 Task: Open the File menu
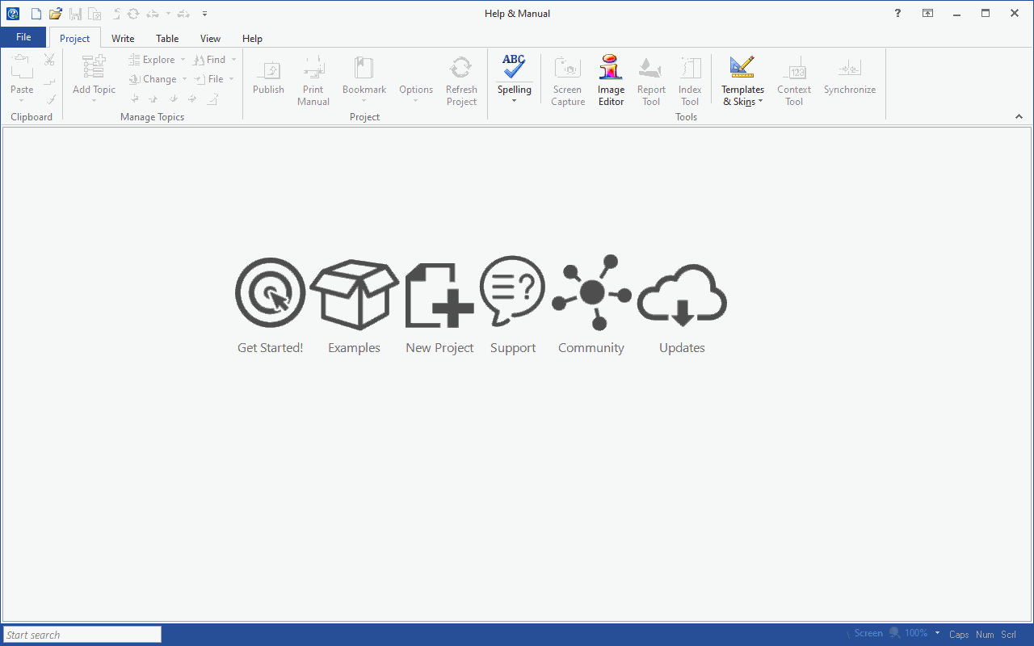click(23, 37)
